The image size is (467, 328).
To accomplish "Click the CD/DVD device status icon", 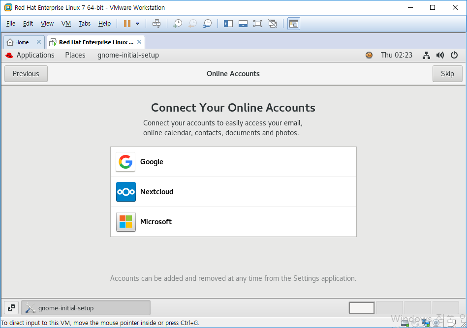I will coord(416,323).
